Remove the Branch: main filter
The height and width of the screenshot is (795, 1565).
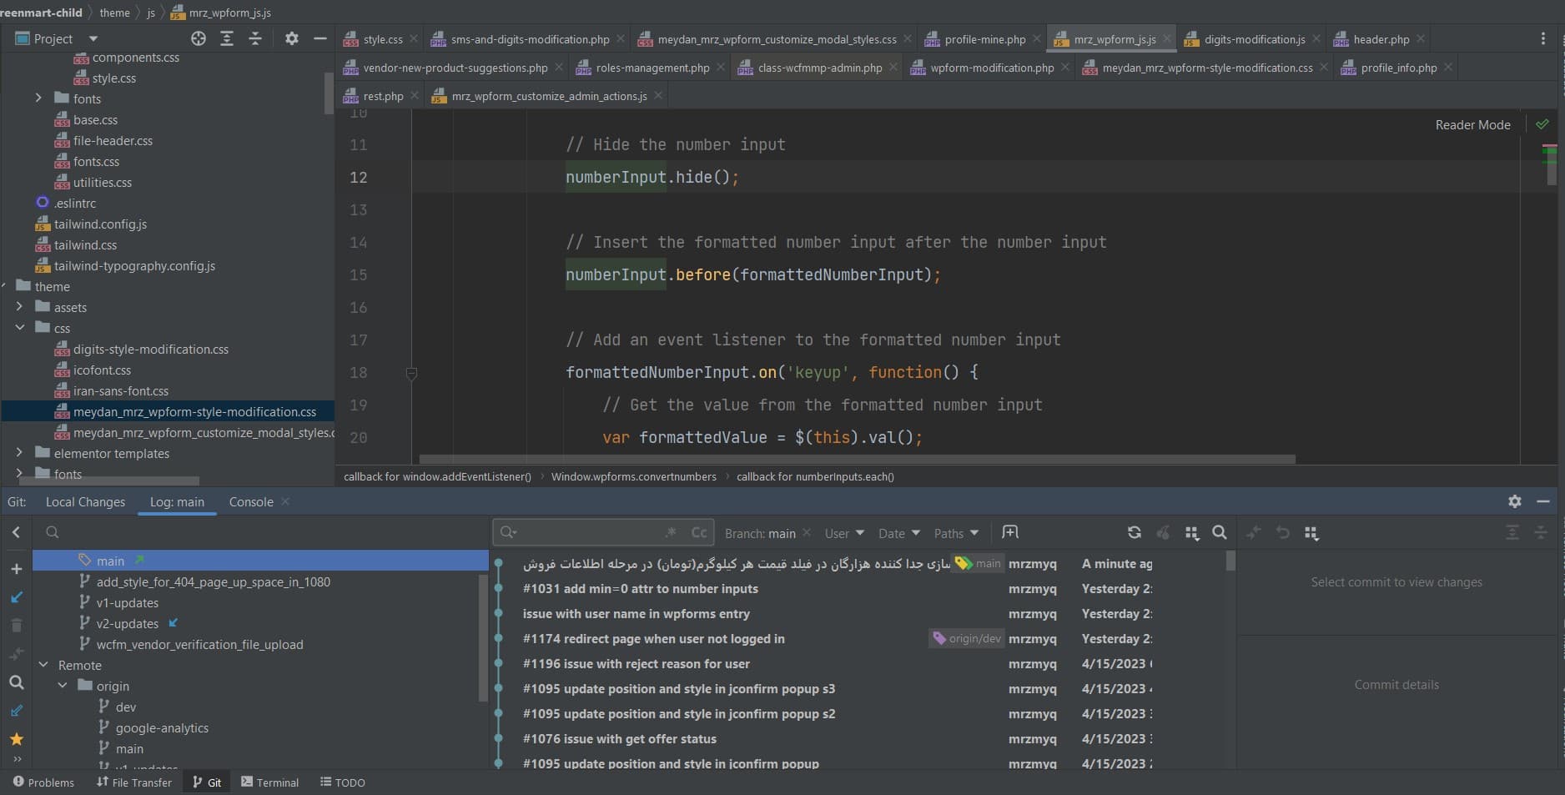807,533
